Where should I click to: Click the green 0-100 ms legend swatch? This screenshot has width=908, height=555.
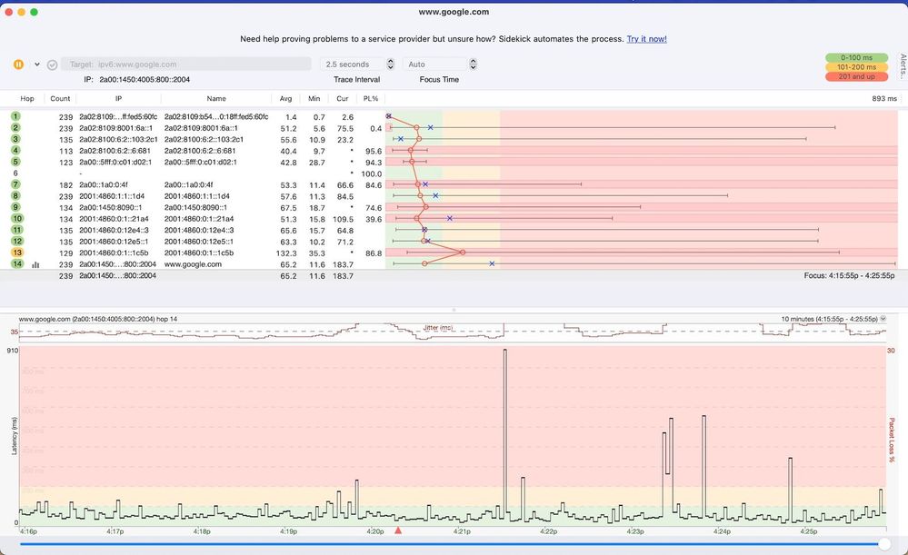click(856, 58)
